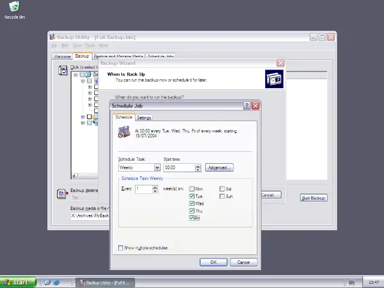Click the Advanced button
384x288 pixels.
coord(219,168)
